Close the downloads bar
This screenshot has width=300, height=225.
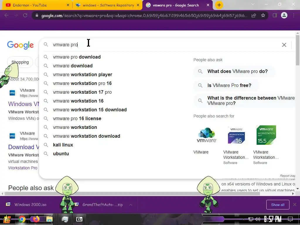pos(295,205)
